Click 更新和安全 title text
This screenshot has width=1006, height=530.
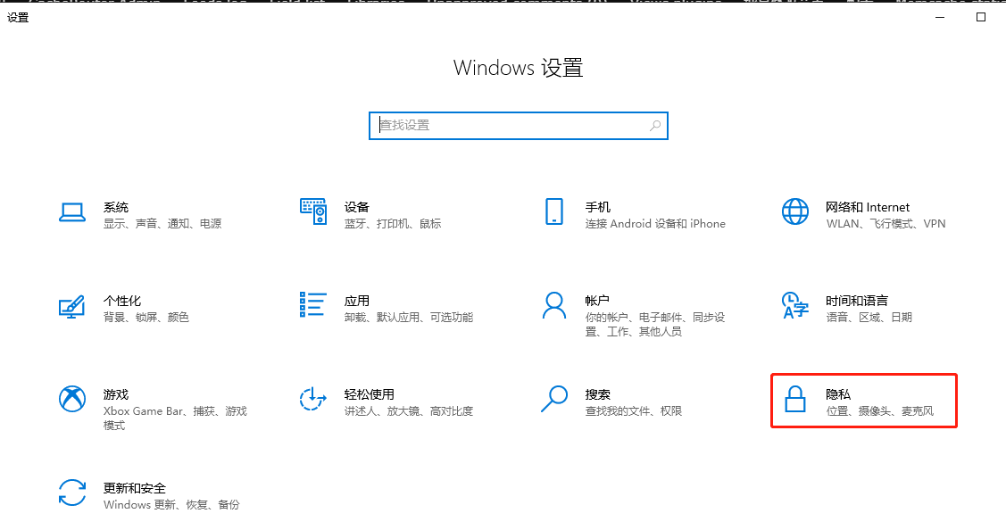(135, 488)
